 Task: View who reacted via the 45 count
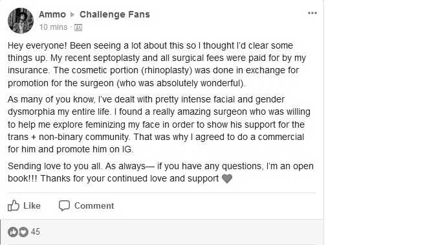[x=36, y=231]
